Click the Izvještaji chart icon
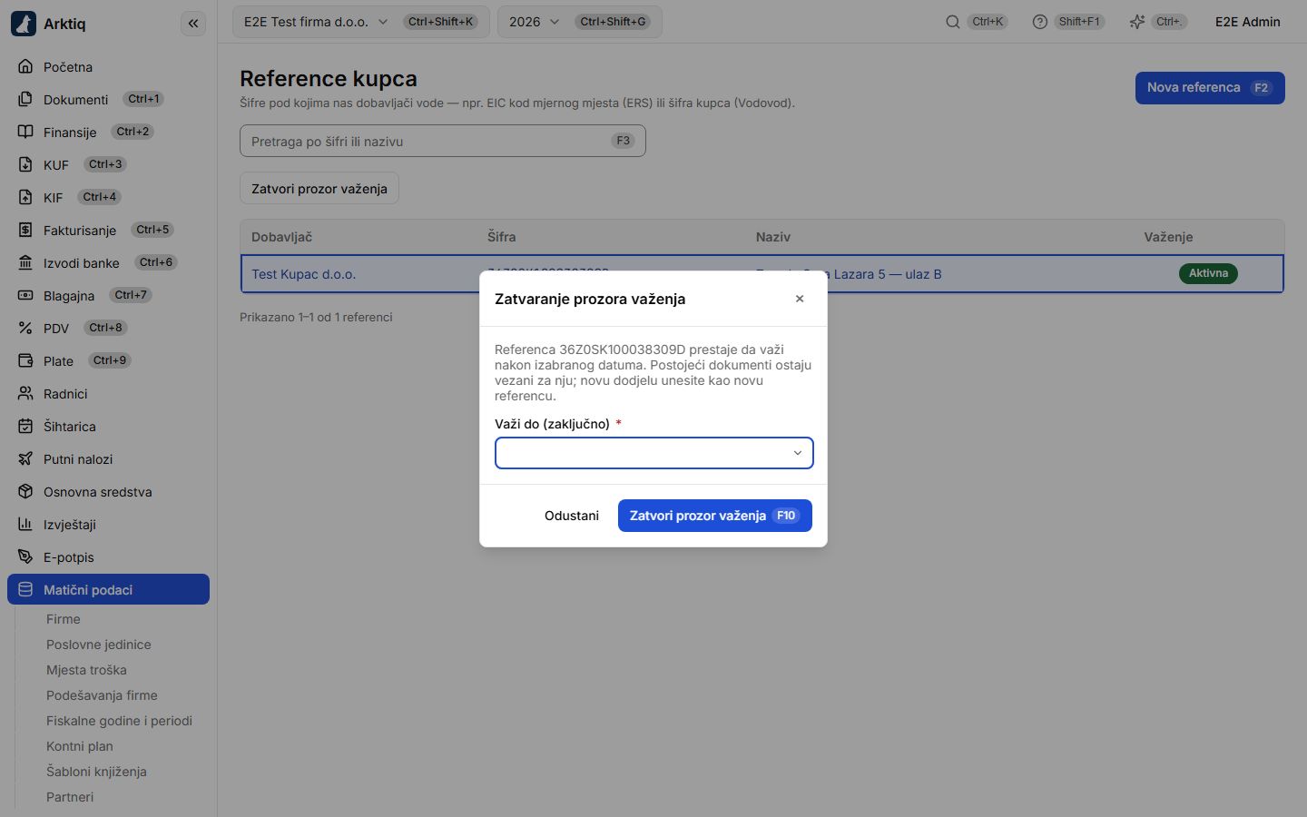Viewport: 1307px width, 817px height. click(25, 524)
